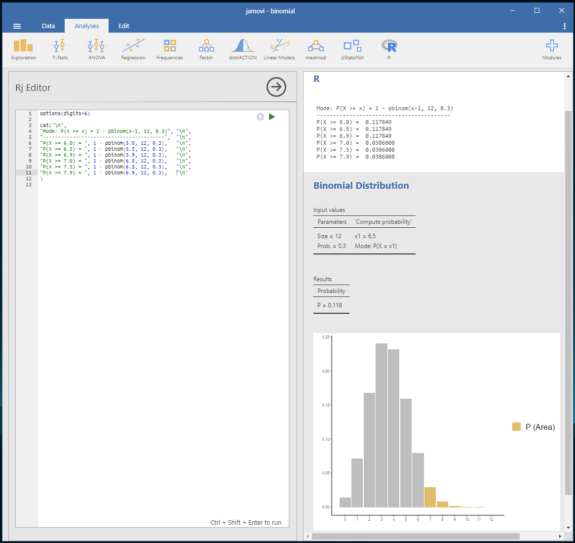Run the R code with green play button

point(272,117)
